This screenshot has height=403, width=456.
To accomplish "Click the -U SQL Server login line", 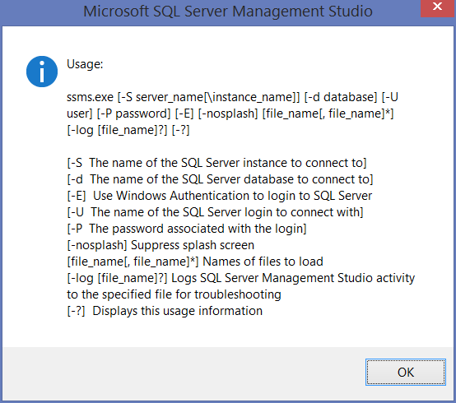I will [x=215, y=212].
